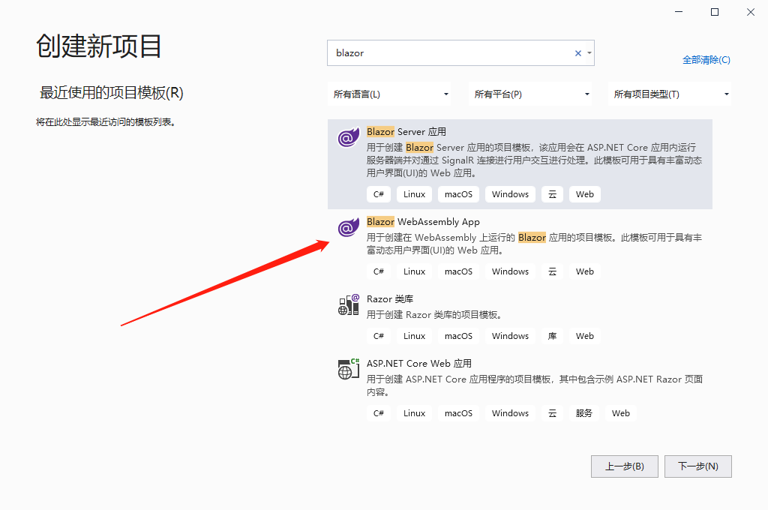Click the 下一步(N) next button

click(x=698, y=466)
